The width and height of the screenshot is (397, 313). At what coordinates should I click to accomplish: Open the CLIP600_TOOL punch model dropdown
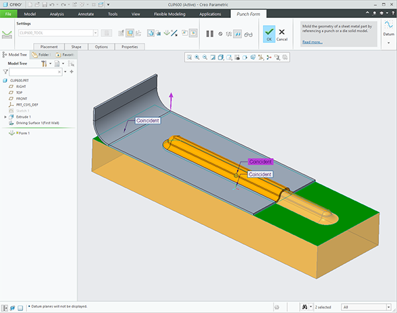click(95, 33)
